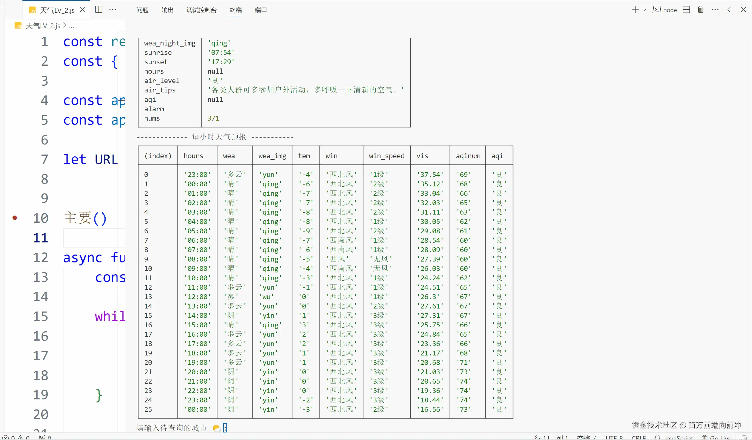Open the 端口 tab

[x=261, y=10]
